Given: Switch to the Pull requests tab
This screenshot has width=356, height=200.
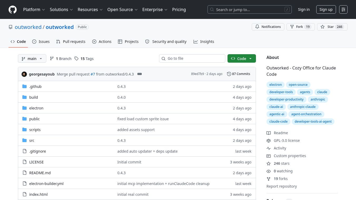Looking at the screenshot, I should 71,42.
